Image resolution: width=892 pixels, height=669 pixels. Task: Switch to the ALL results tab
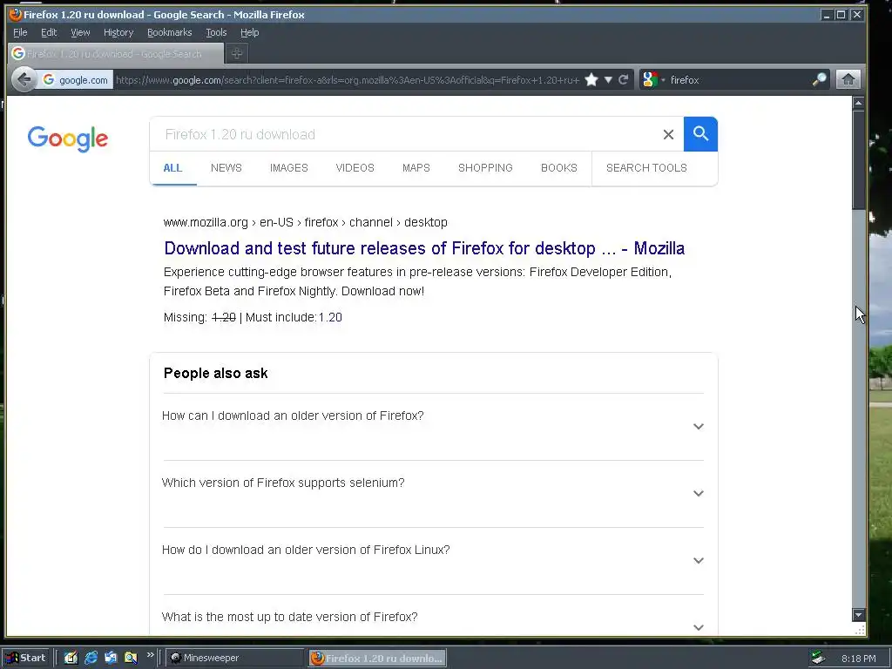(x=172, y=168)
